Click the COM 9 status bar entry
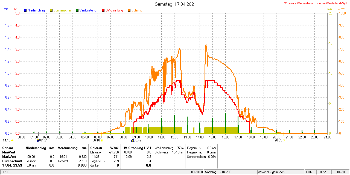The height and width of the screenshot is (175, 350). click(x=311, y=172)
